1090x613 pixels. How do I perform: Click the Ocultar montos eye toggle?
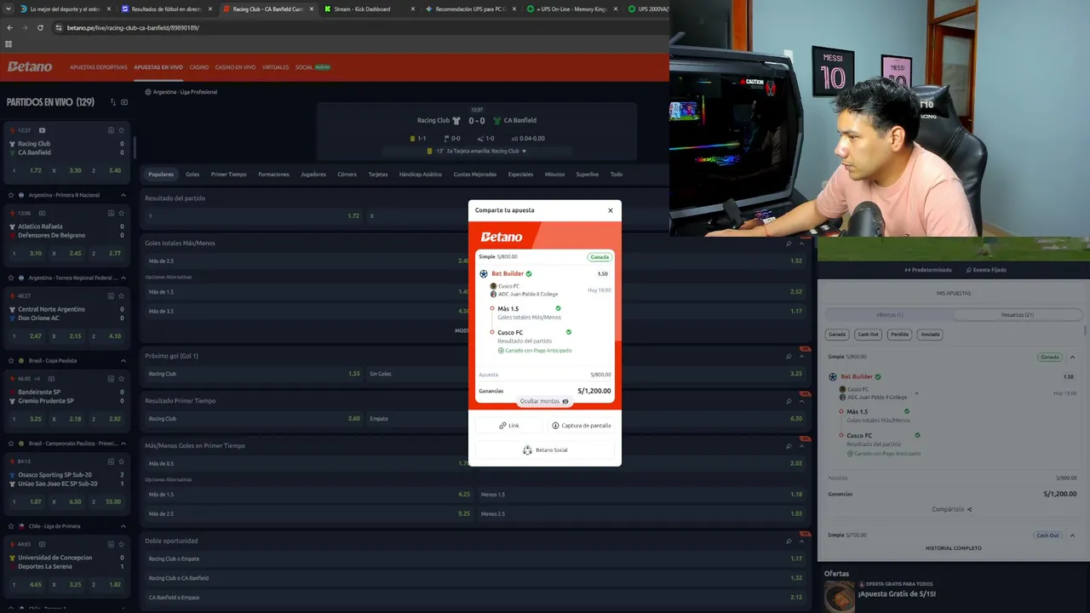[x=544, y=401]
